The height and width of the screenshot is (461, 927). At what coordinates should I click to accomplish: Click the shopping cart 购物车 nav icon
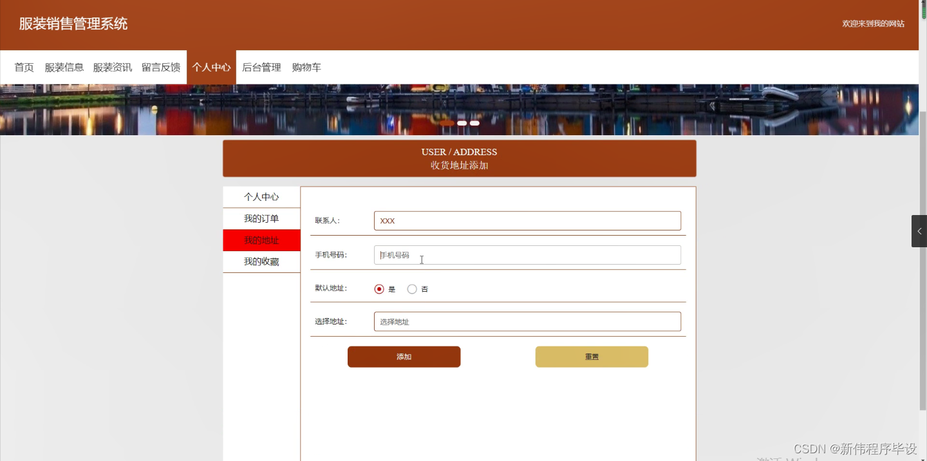click(x=307, y=67)
